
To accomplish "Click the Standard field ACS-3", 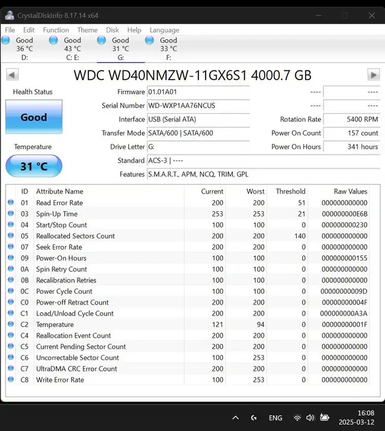I will tap(263, 161).
